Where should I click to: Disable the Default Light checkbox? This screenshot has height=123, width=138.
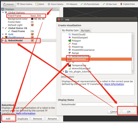pos(32,25)
